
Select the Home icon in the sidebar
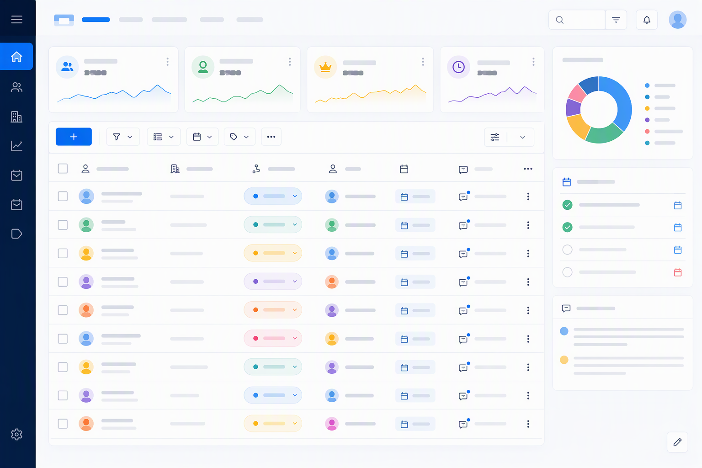click(16, 57)
